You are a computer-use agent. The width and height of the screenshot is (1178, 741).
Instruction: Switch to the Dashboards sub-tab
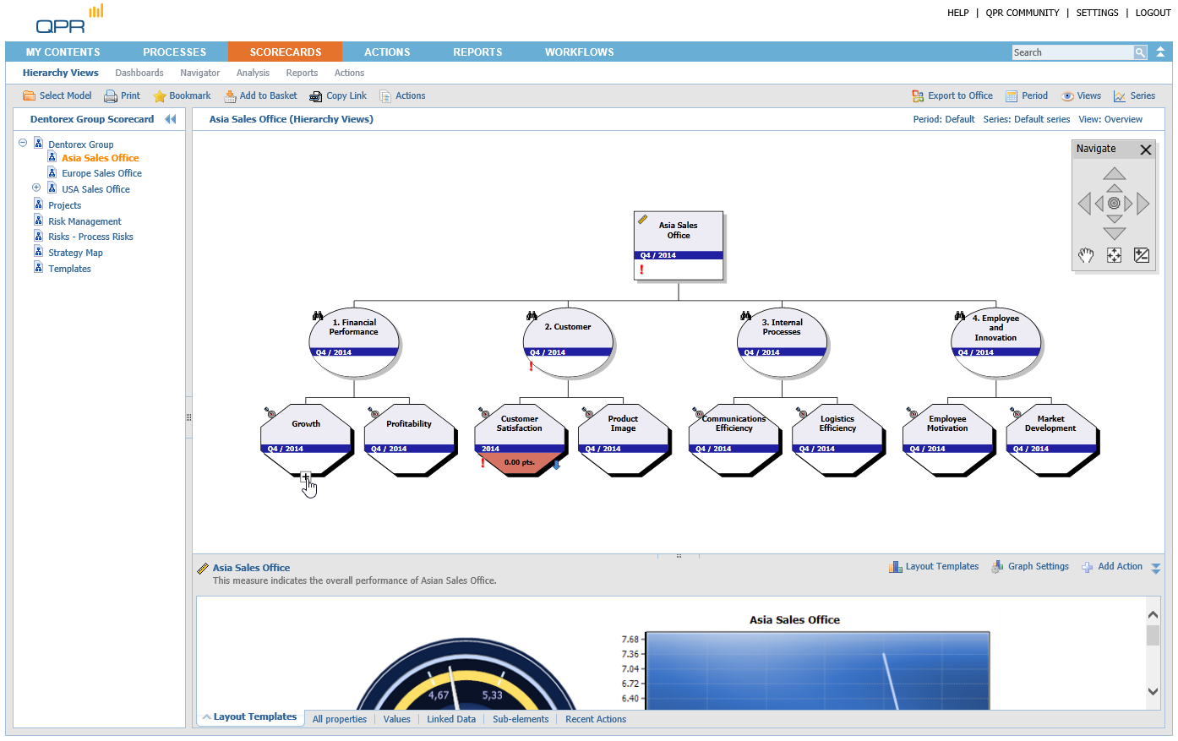point(139,73)
